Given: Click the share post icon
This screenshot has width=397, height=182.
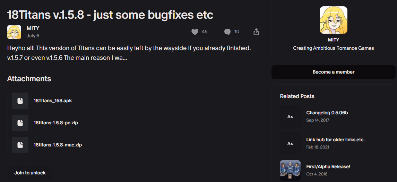Looking at the screenshot, I should (x=256, y=32).
